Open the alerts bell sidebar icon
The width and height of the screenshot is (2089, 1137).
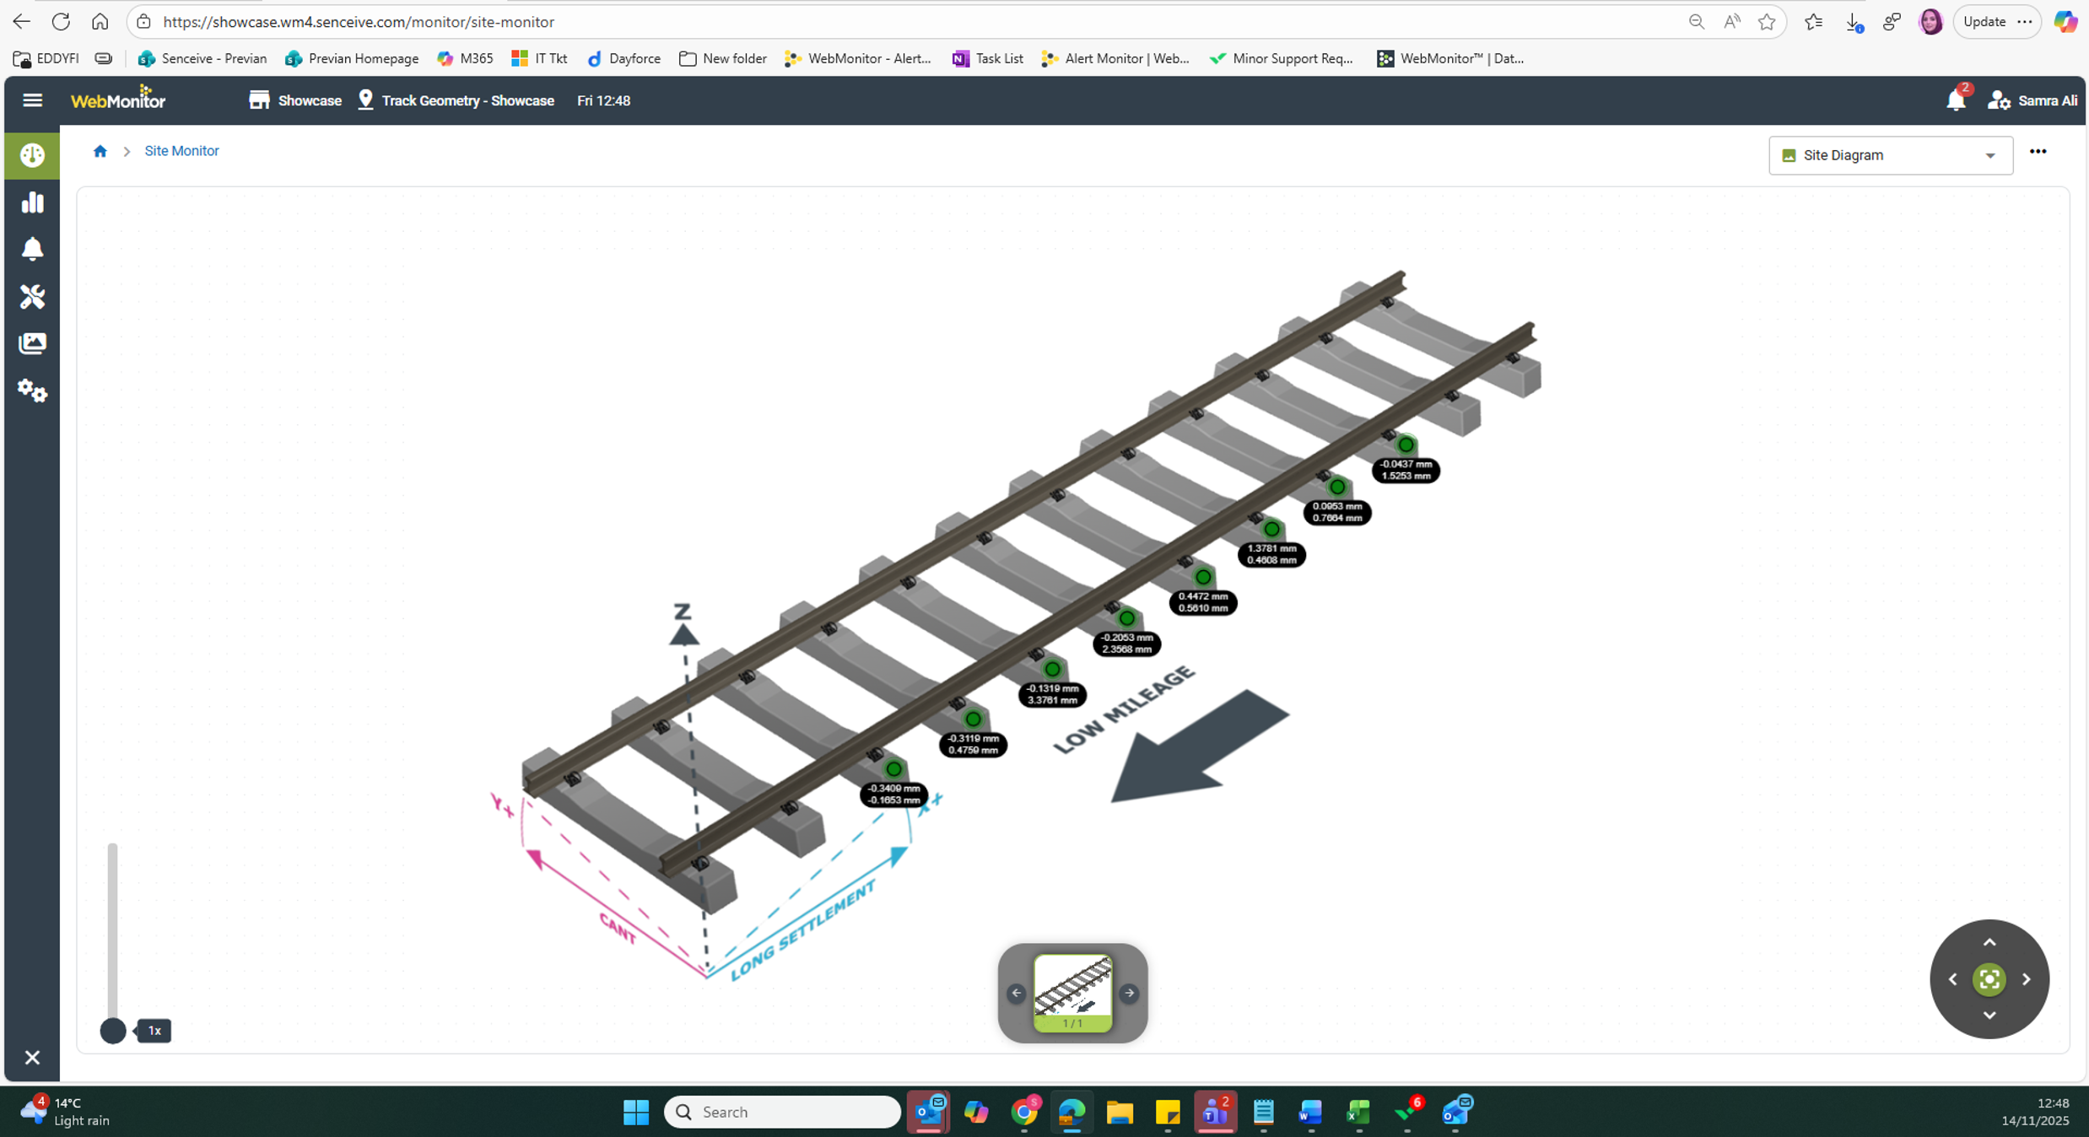click(x=32, y=249)
